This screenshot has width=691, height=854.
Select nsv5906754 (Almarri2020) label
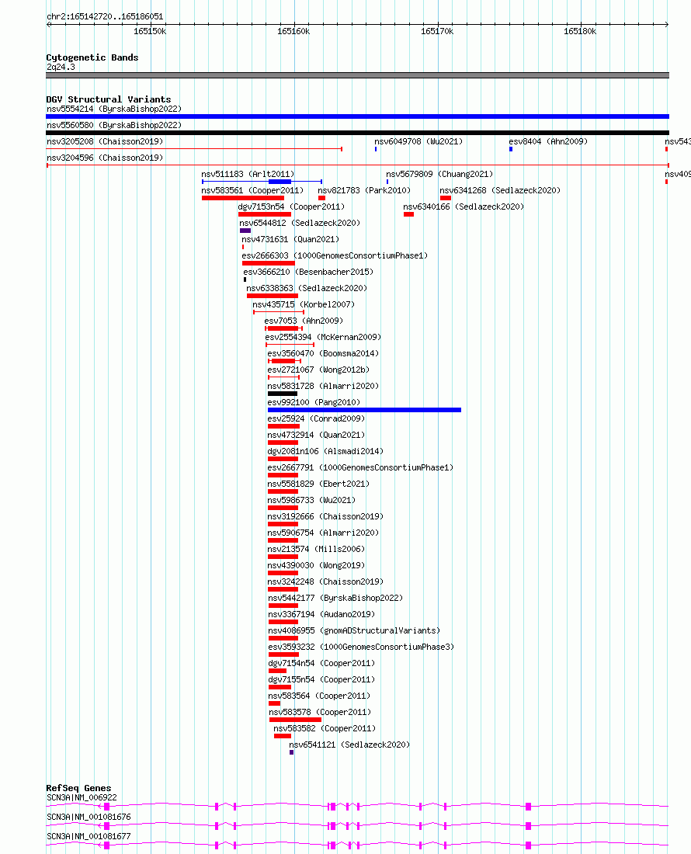coord(324,534)
